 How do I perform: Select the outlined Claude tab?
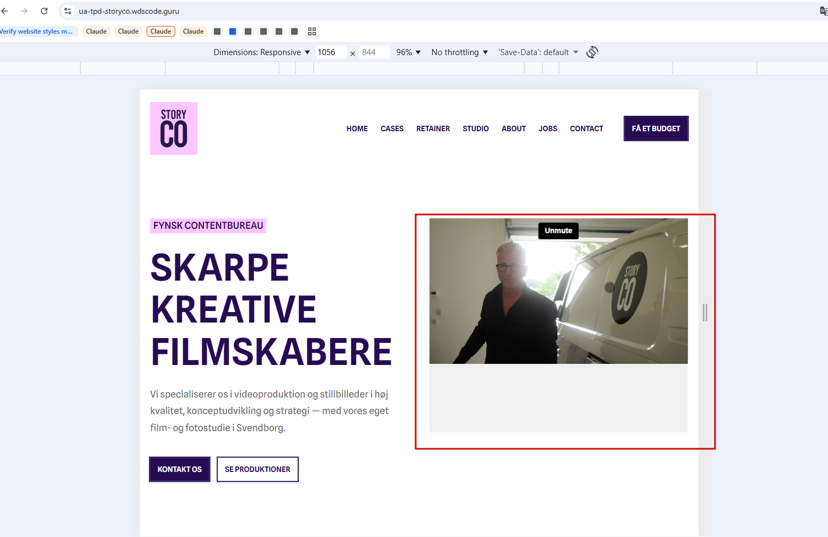[x=161, y=31]
